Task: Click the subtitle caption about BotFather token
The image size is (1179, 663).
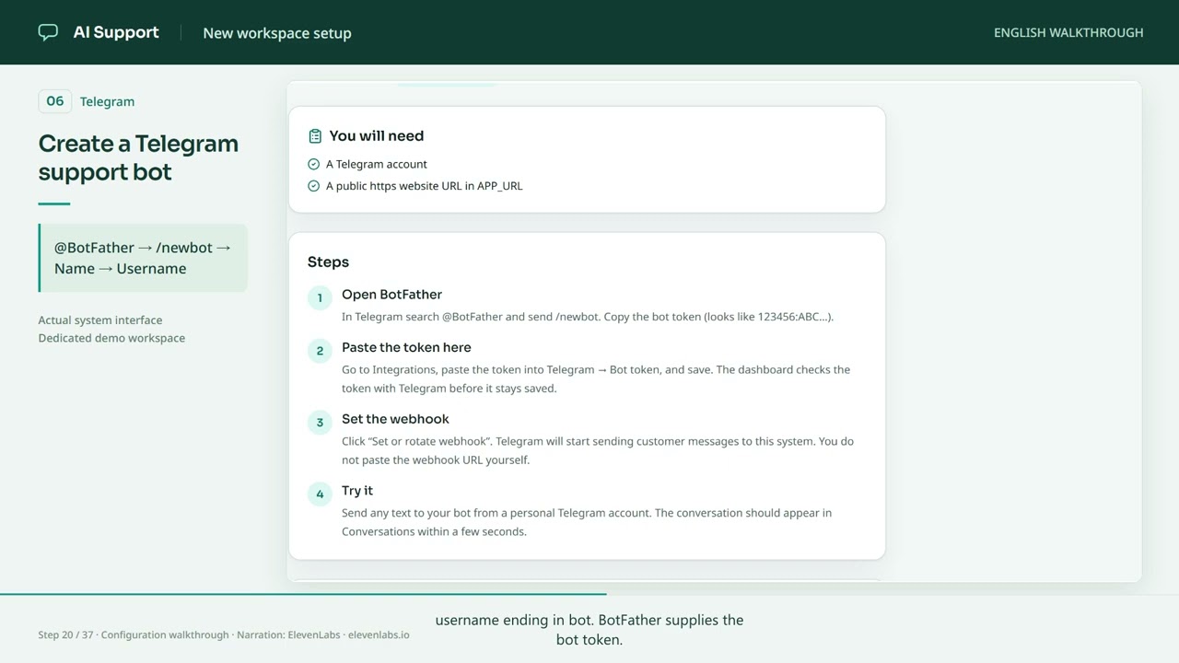Action: 589,630
